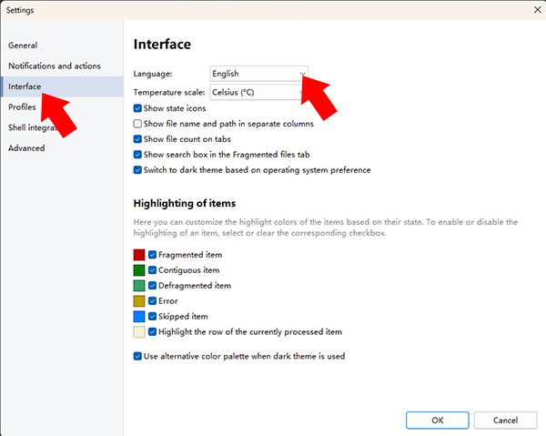546x436 pixels.
Task: Select the Advanced settings section
Action: pos(26,148)
